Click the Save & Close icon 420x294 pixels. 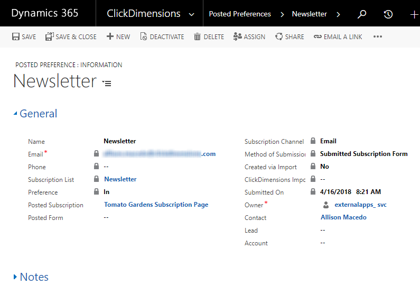pyautogui.click(x=50, y=36)
